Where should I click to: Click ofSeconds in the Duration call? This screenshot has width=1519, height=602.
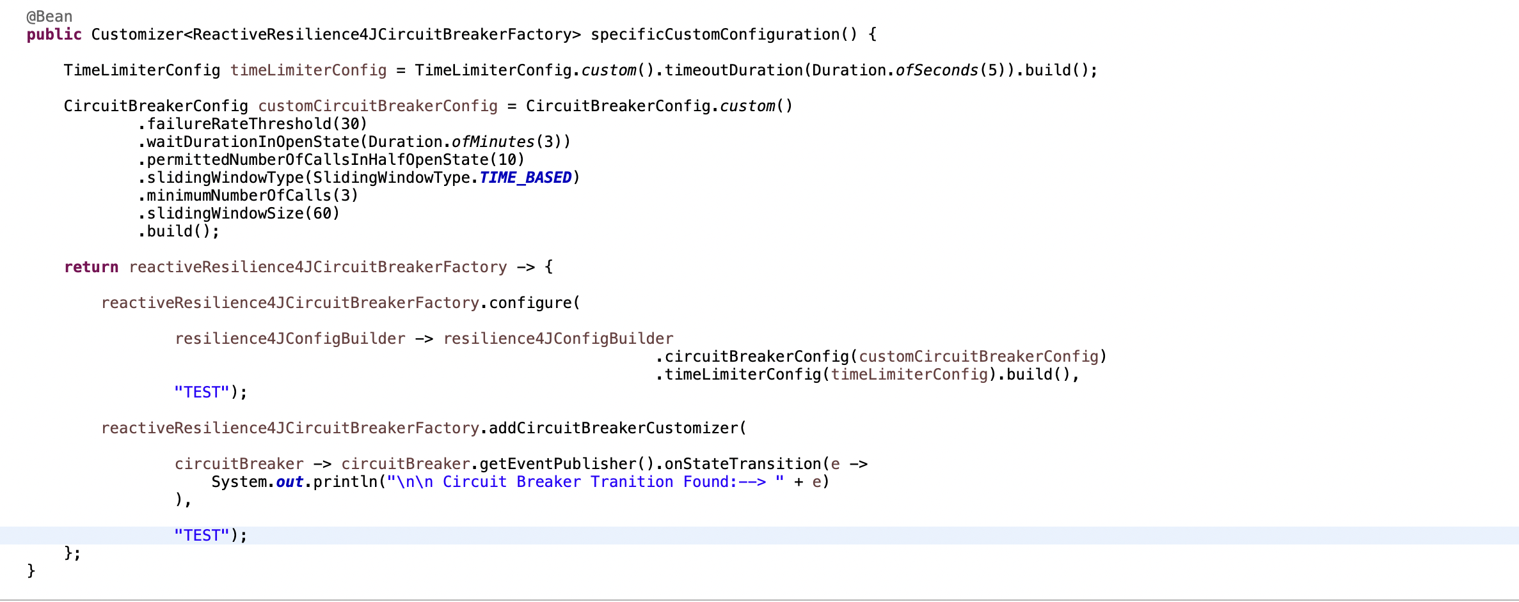937,70
